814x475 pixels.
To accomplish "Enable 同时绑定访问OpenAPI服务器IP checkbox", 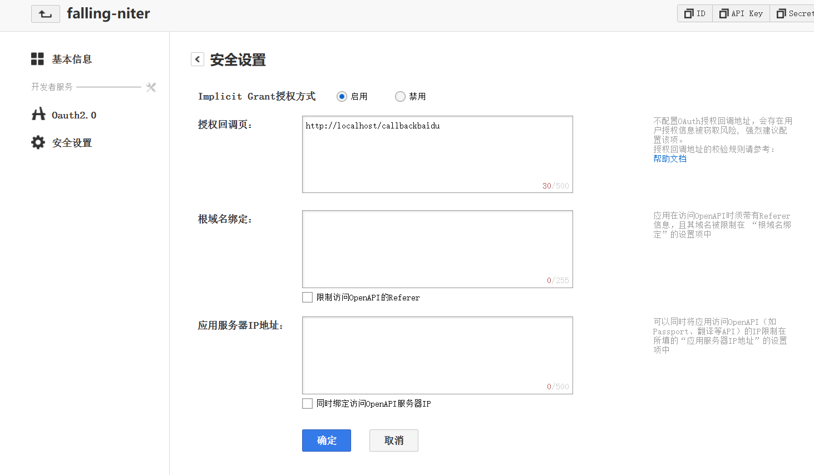I will pos(307,403).
